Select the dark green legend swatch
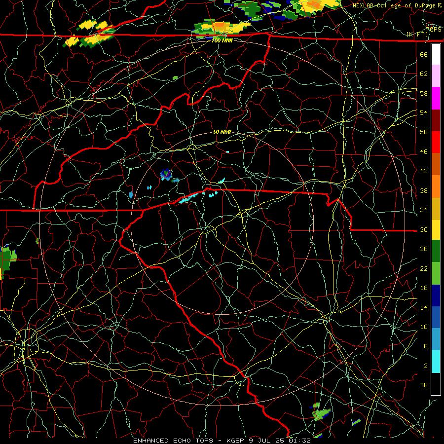Viewport: 444px width, 444px height. pos(436,251)
